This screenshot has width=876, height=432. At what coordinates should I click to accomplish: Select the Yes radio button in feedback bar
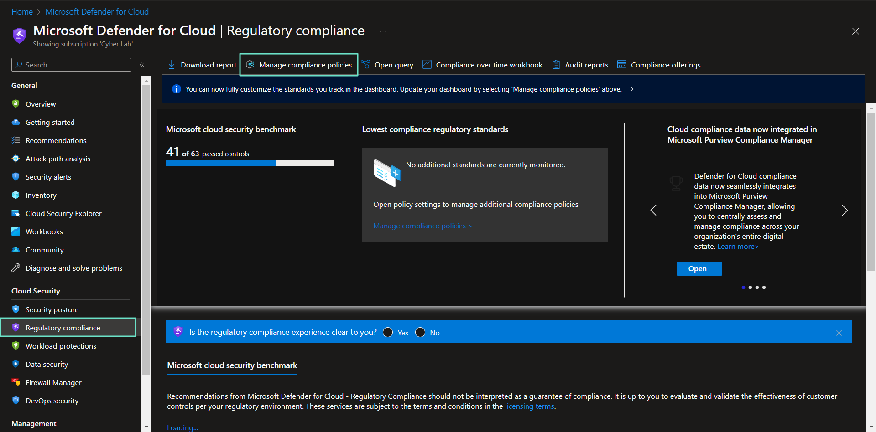click(x=388, y=332)
